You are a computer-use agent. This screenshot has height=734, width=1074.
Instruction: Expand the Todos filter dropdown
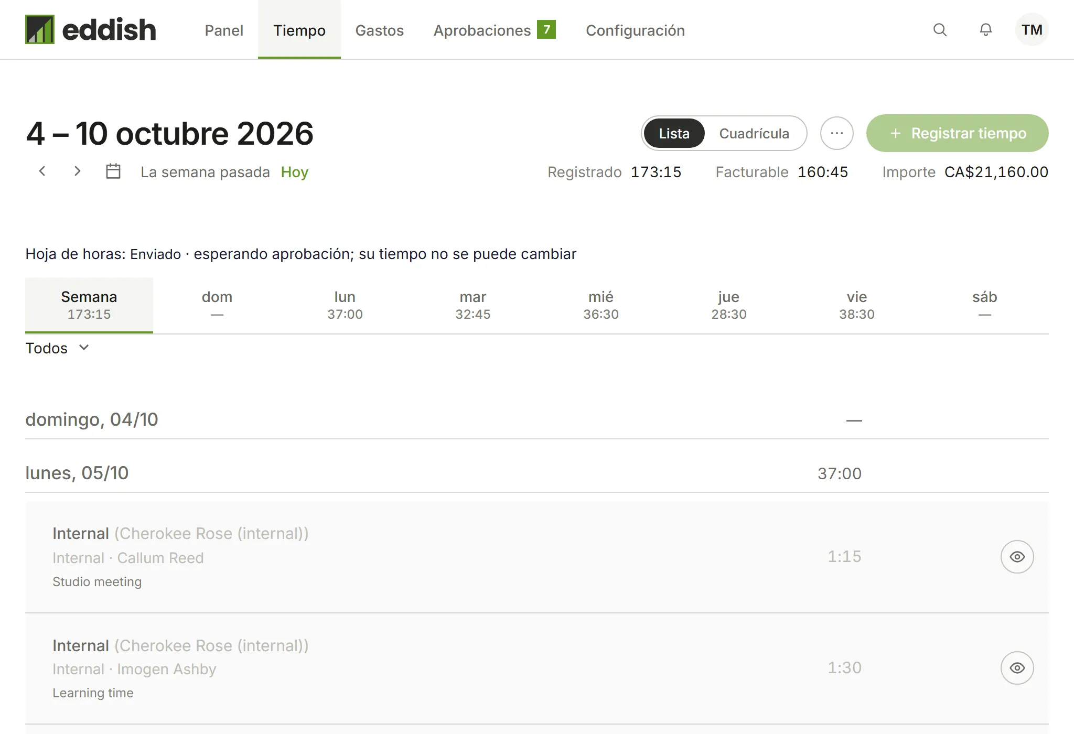pyautogui.click(x=58, y=348)
